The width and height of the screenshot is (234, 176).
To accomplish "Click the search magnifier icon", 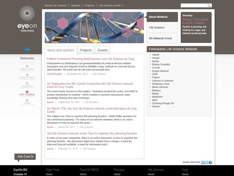I will [x=208, y=6].
